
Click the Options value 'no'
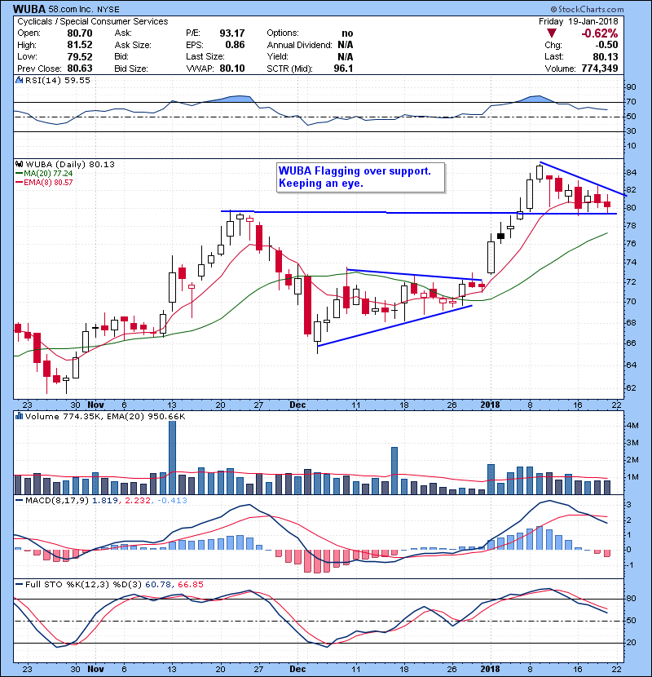coord(347,33)
